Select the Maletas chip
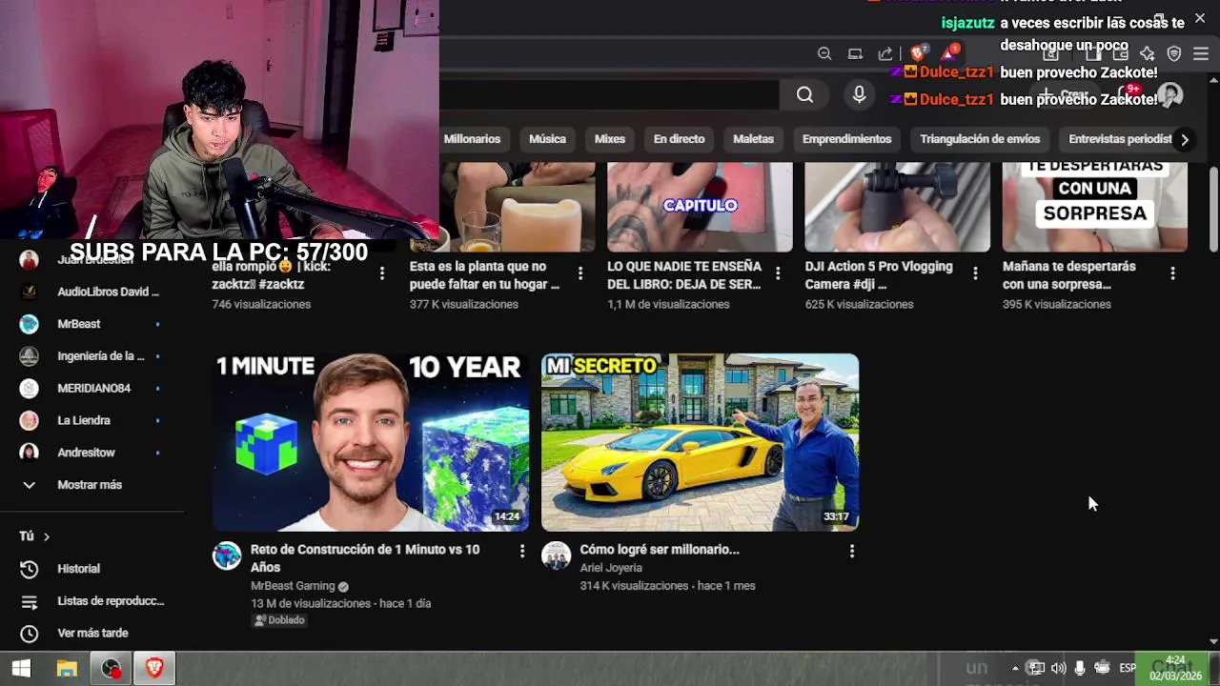 click(753, 139)
